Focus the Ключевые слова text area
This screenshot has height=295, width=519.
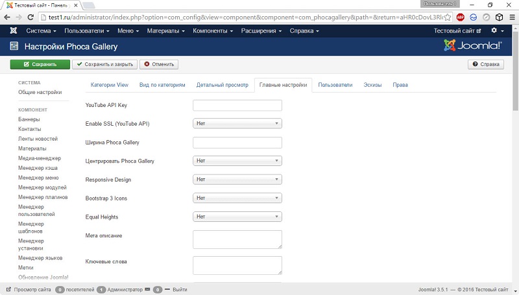click(237, 265)
